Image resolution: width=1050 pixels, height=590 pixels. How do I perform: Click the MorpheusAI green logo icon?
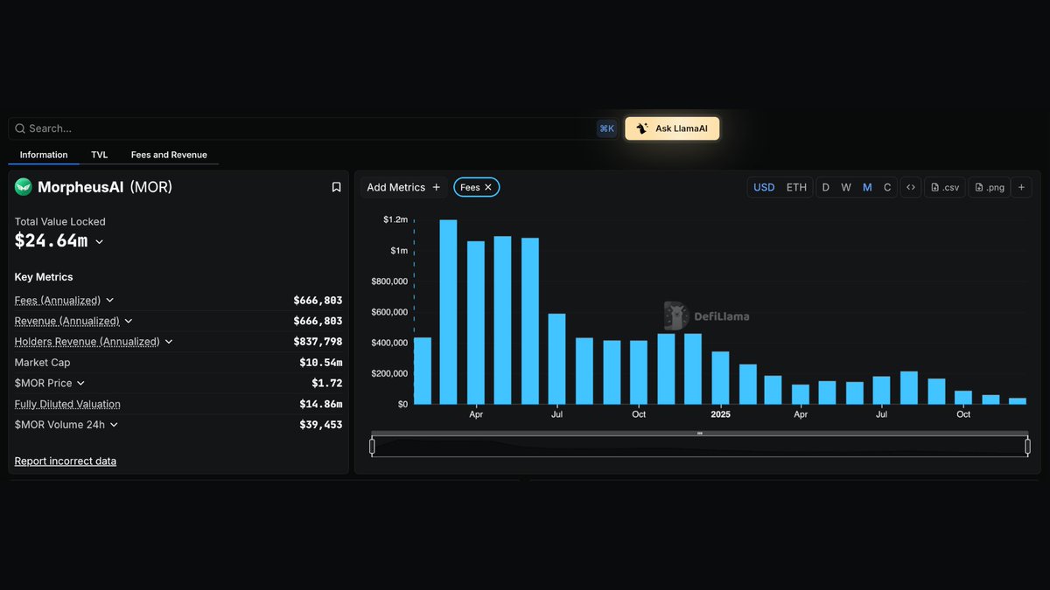click(24, 186)
